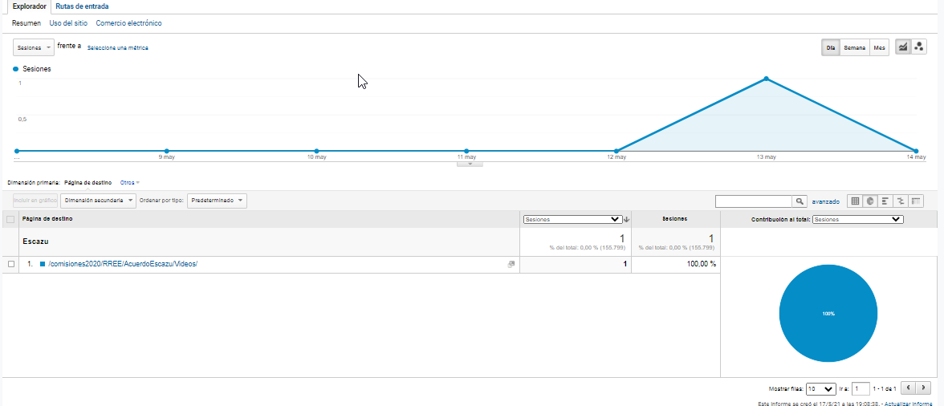Click the 13 may data point on chart
This screenshot has height=406, width=944.
click(x=766, y=78)
